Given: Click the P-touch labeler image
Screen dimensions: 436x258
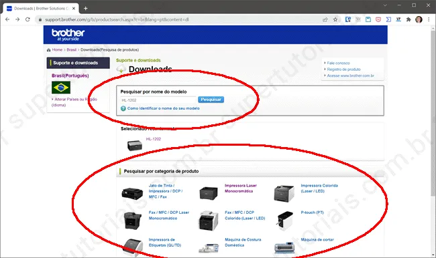Looking at the screenshot, I should pyautogui.click(x=284, y=221).
